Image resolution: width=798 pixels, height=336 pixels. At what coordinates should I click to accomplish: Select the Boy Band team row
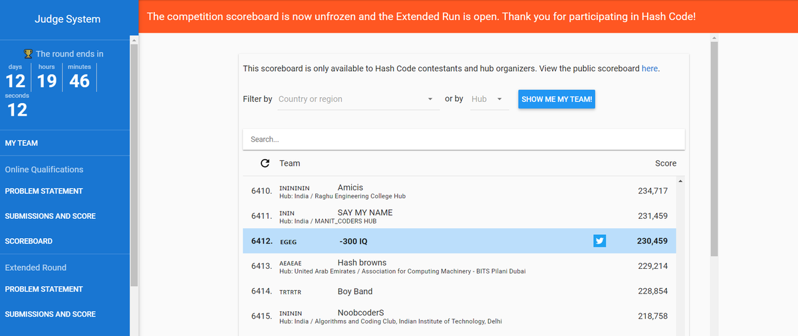(460, 291)
